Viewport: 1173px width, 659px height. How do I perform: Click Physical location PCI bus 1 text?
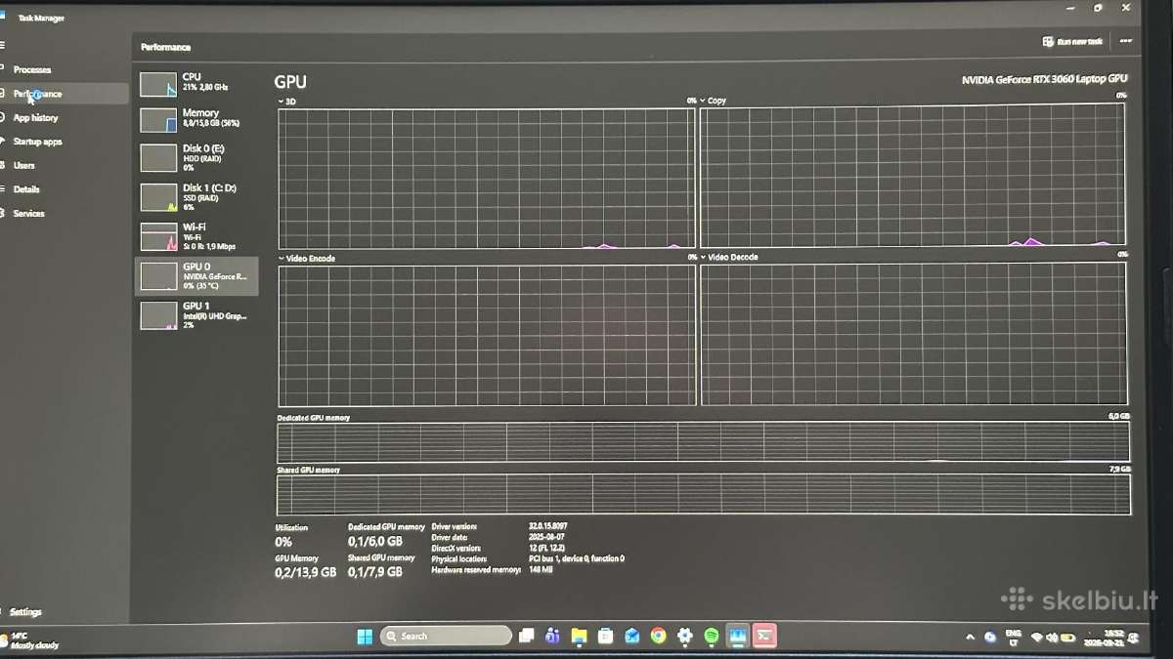[577, 558]
